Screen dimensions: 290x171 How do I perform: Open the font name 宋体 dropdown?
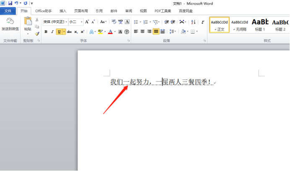(x=66, y=22)
